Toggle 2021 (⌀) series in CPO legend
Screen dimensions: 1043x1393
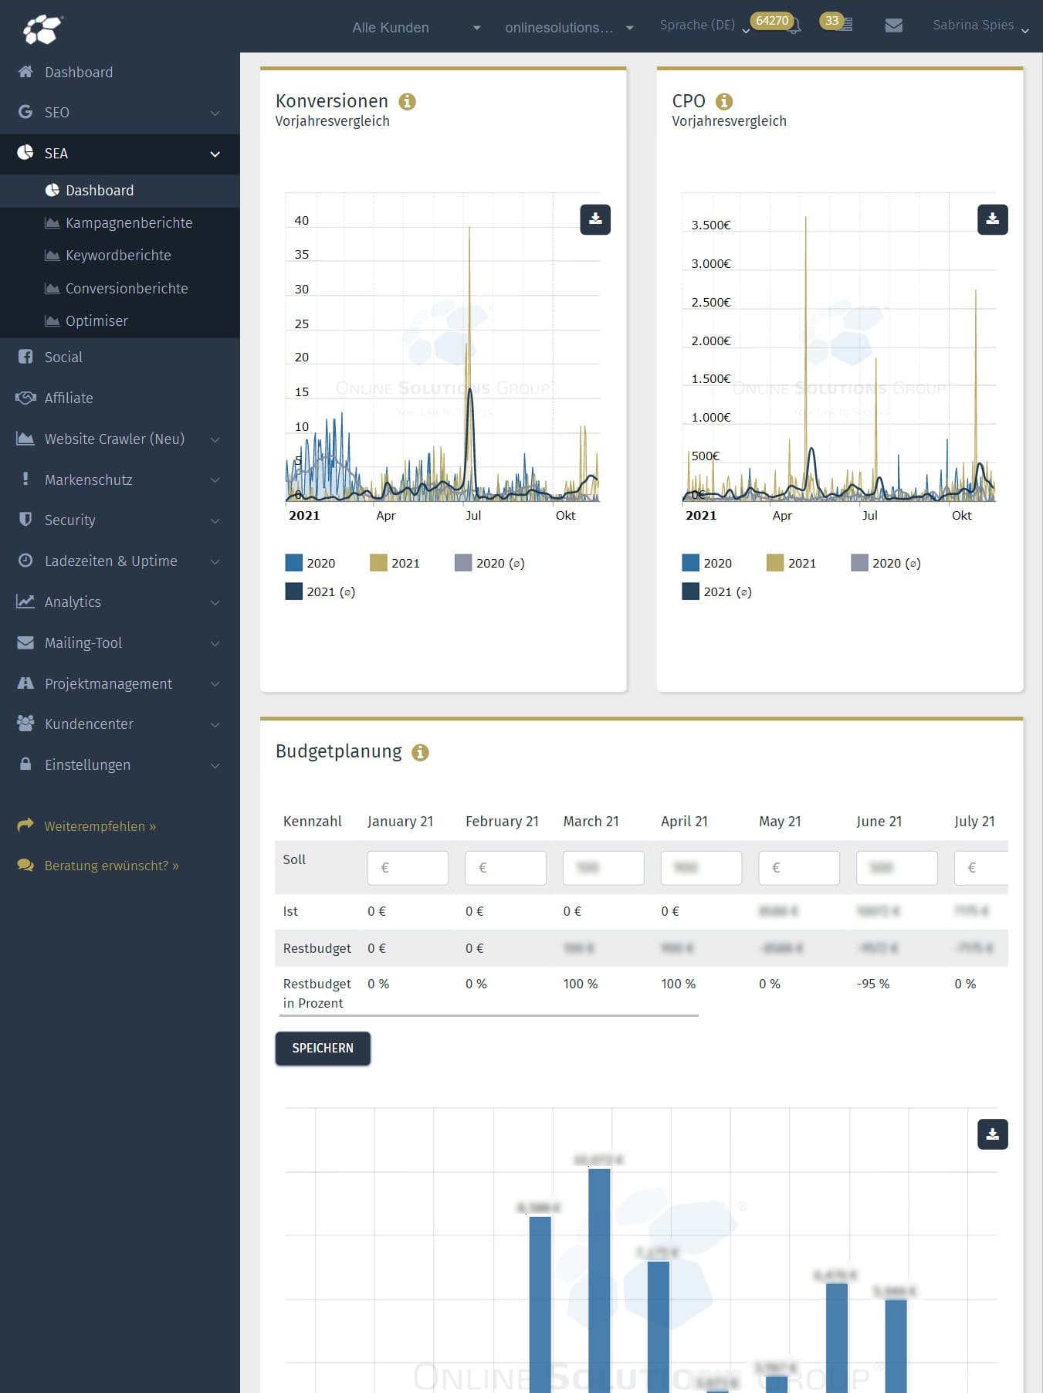tap(717, 591)
